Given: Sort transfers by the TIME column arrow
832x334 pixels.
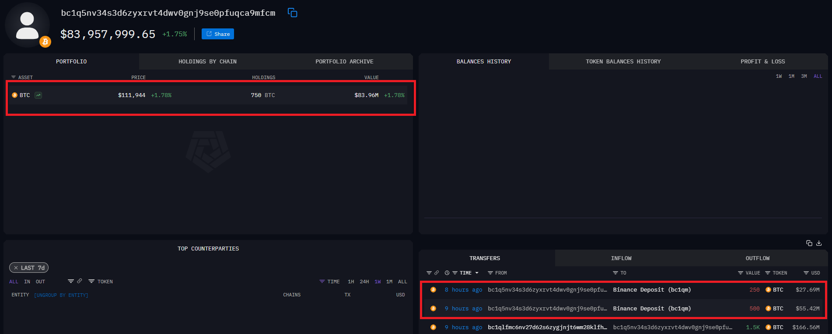Looking at the screenshot, I should (477, 273).
